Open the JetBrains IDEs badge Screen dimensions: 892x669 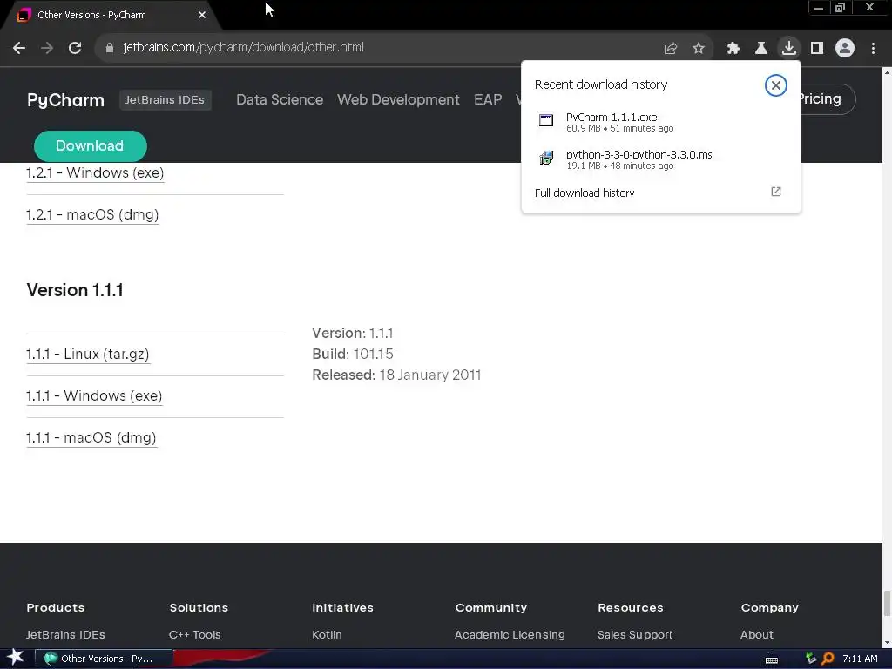tap(165, 100)
